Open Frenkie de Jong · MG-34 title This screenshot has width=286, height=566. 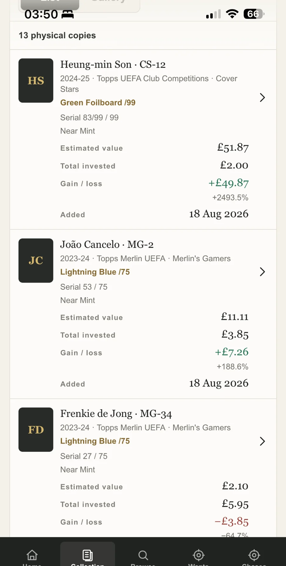[116, 414]
